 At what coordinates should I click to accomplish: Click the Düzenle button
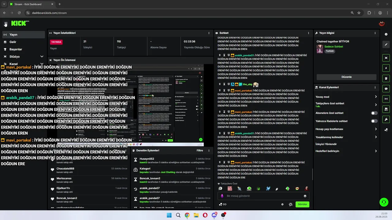point(346,77)
